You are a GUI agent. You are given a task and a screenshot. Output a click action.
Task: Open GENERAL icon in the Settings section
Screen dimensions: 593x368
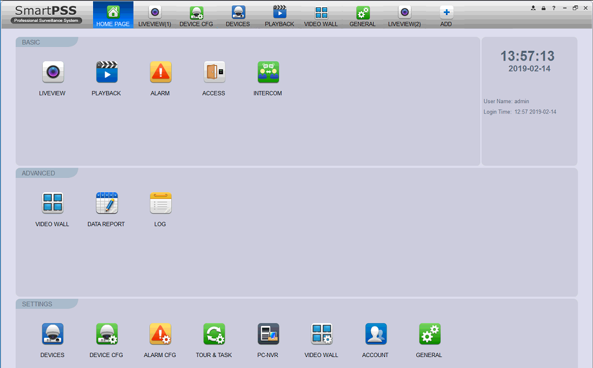point(429,334)
